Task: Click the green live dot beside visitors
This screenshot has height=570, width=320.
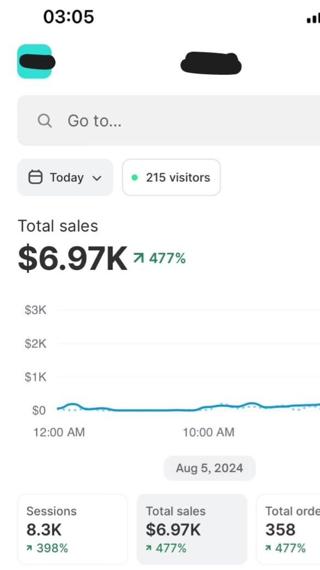Action: point(135,177)
